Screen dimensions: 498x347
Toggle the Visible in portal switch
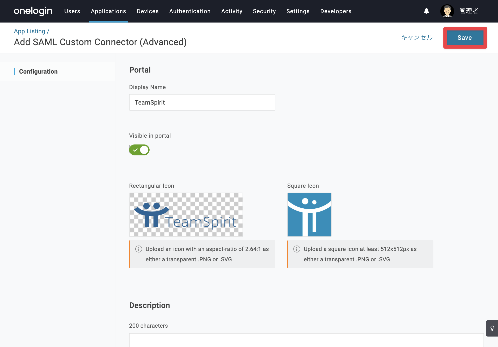(139, 150)
